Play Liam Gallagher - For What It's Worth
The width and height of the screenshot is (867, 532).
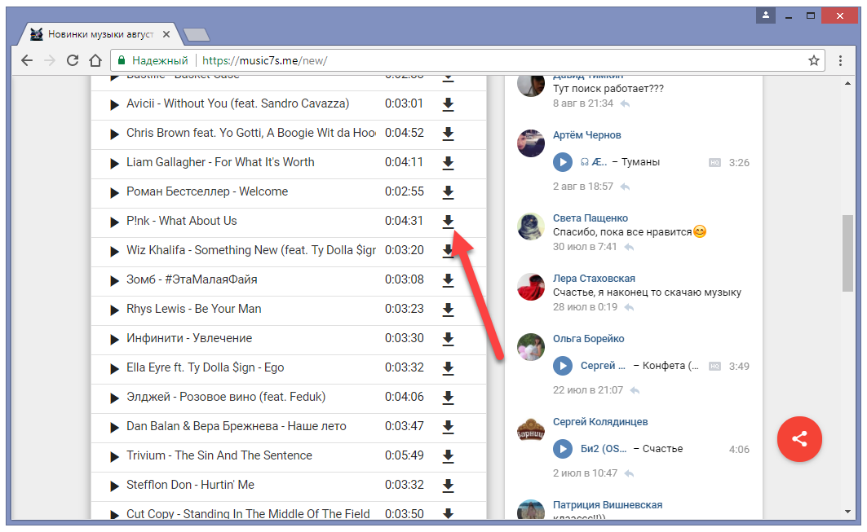[x=115, y=163]
